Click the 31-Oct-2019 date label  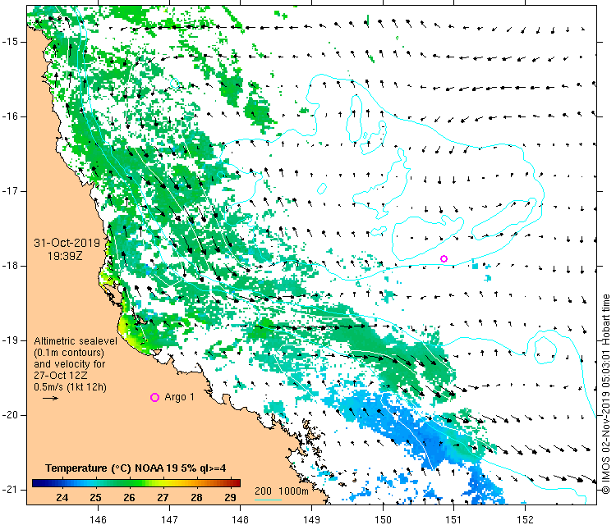pos(67,243)
